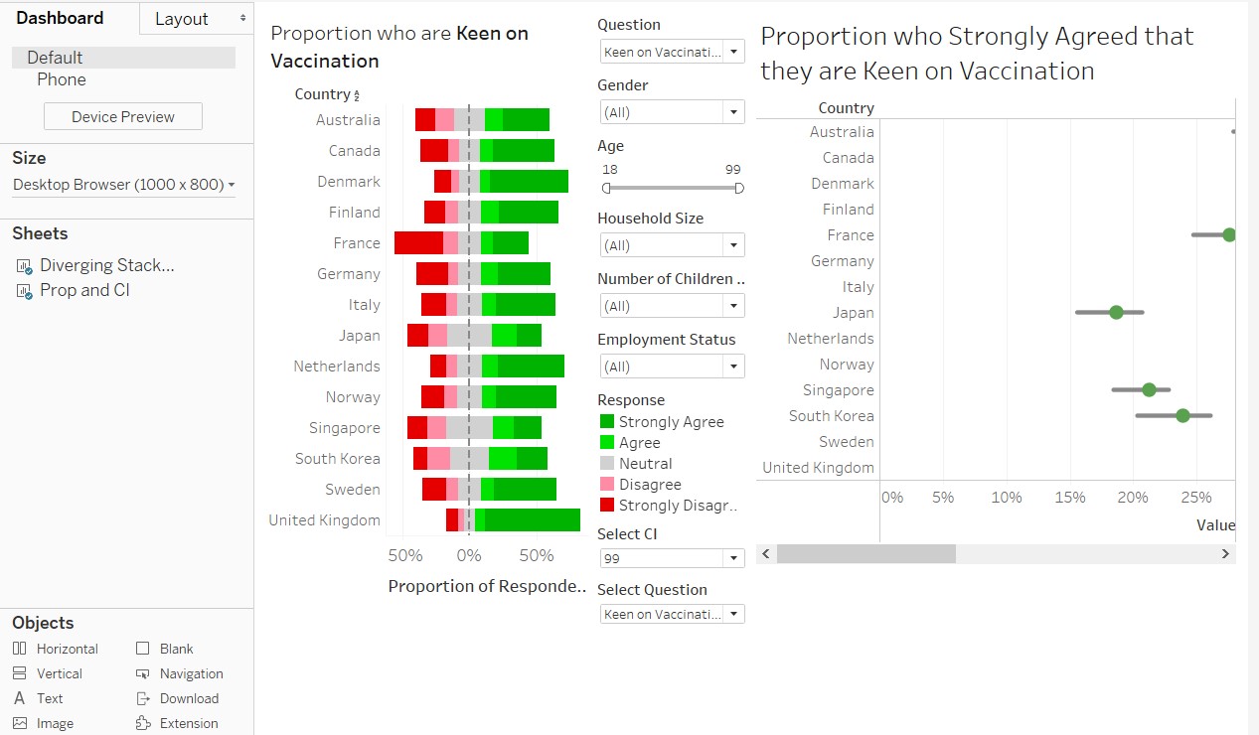Select the Dashboard tab

60,18
